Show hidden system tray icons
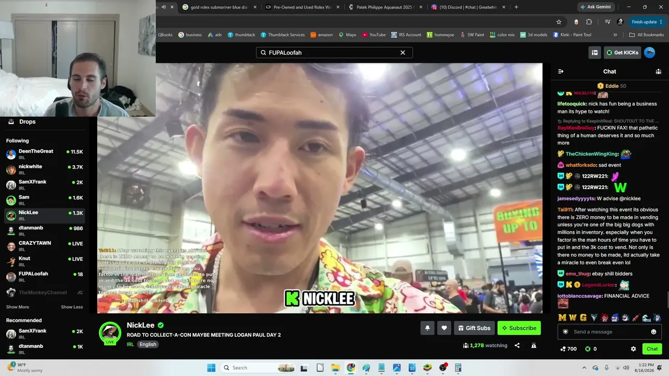669x376 pixels. (x=584, y=368)
